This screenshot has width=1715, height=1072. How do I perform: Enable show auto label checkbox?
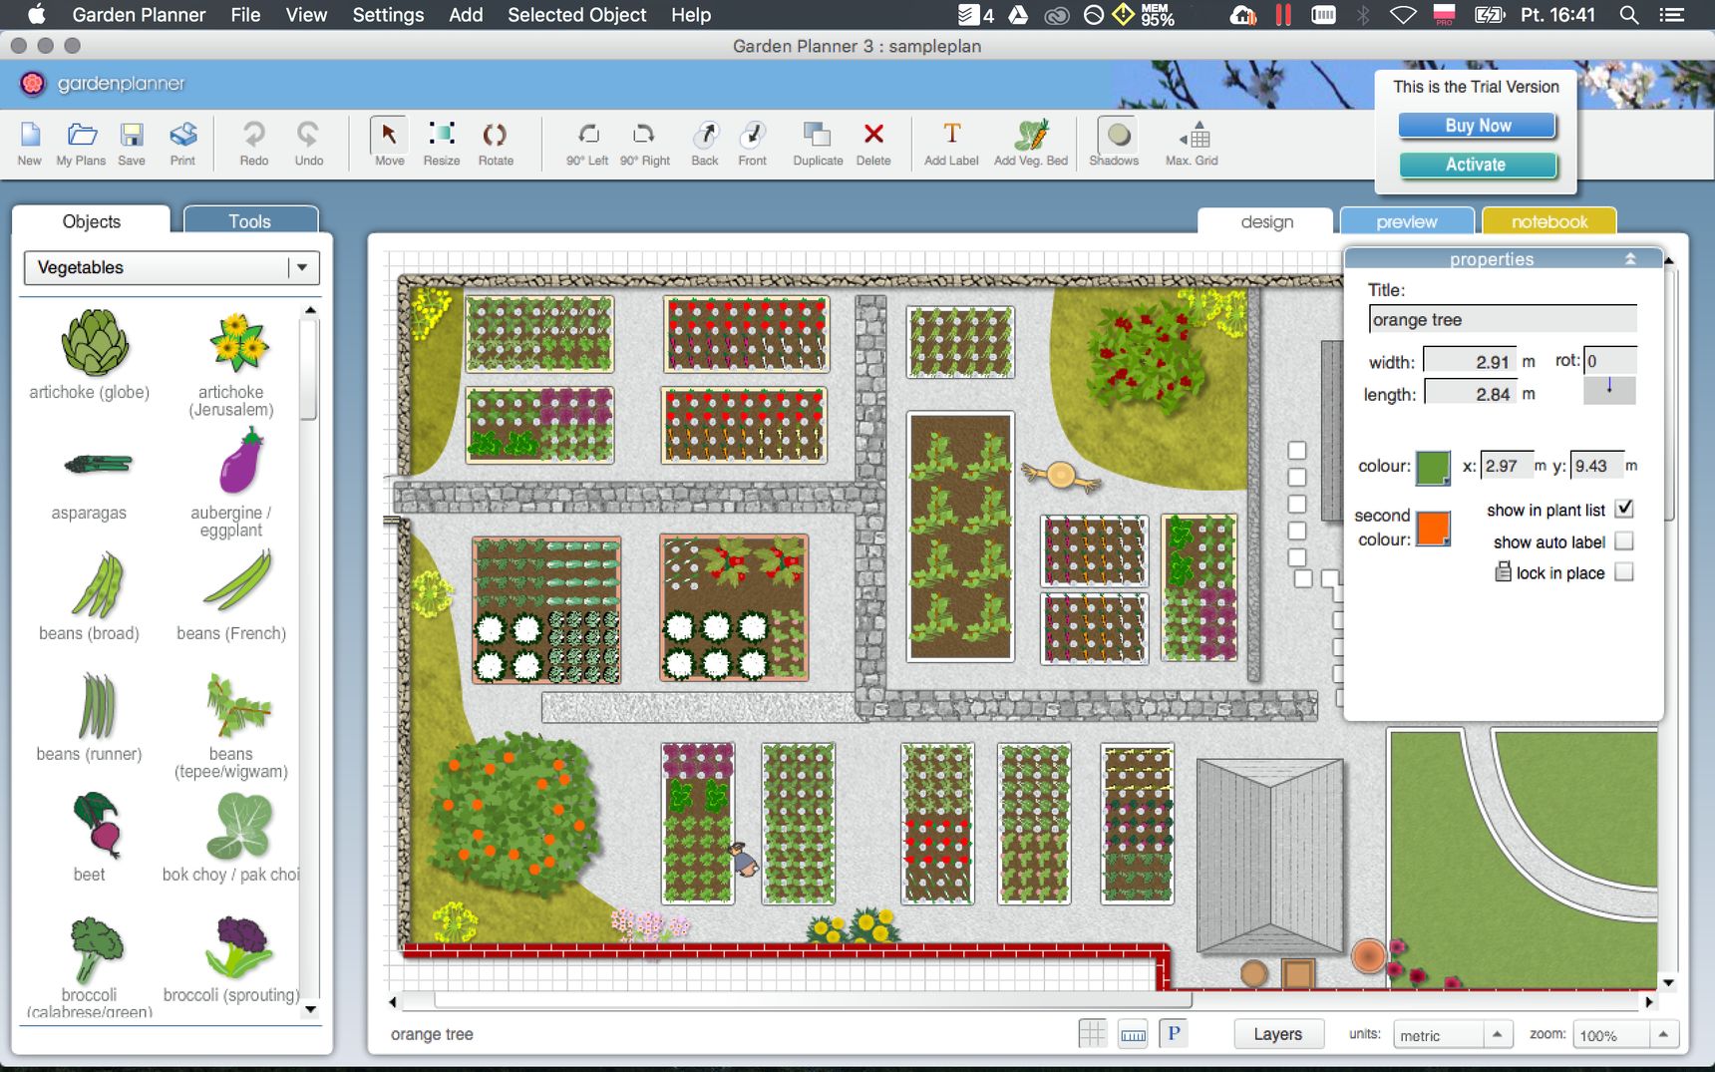coord(1624,541)
